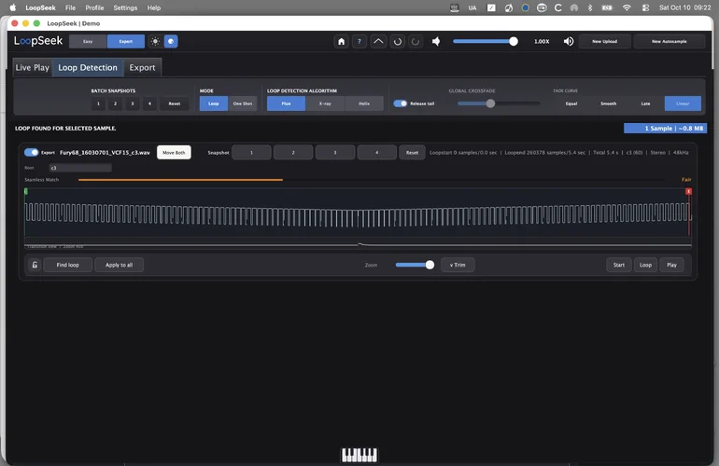Click the Play button

pos(671,265)
